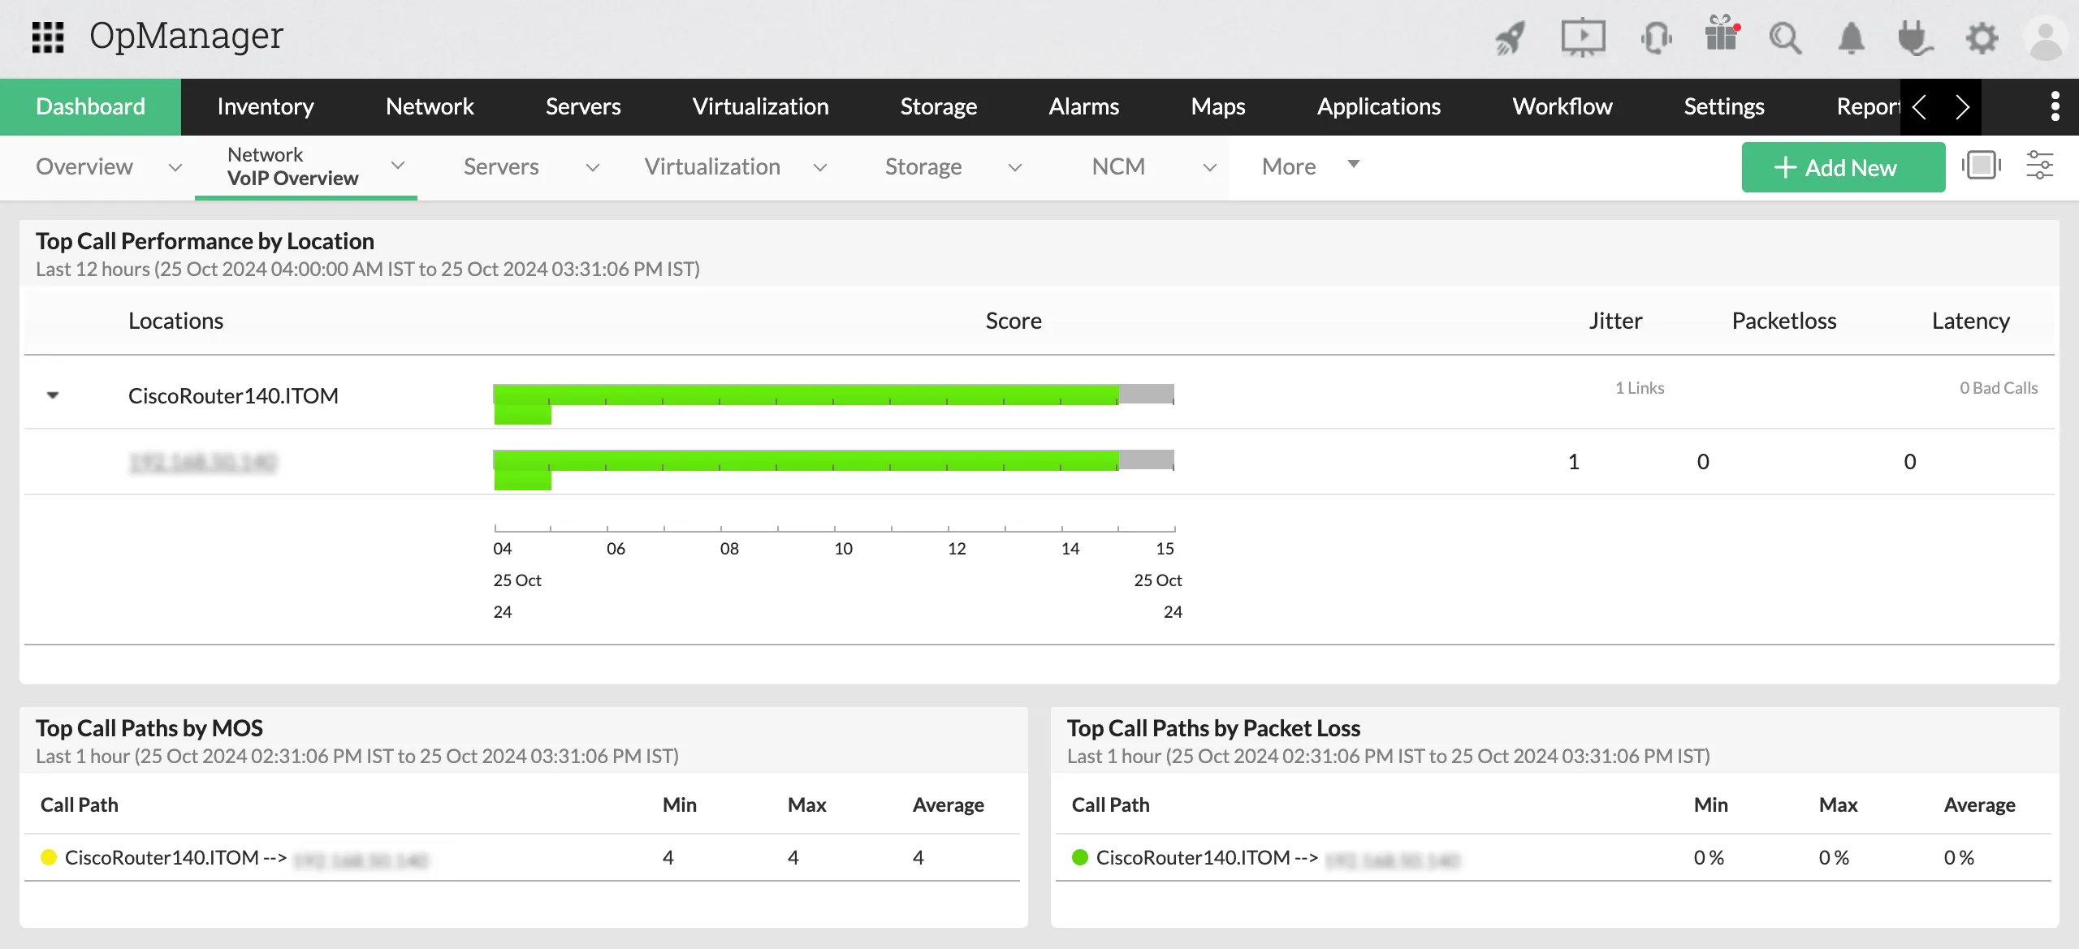The width and height of the screenshot is (2079, 949).
Task: Click the gift/promotions icon with red badge
Action: [1722, 37]
